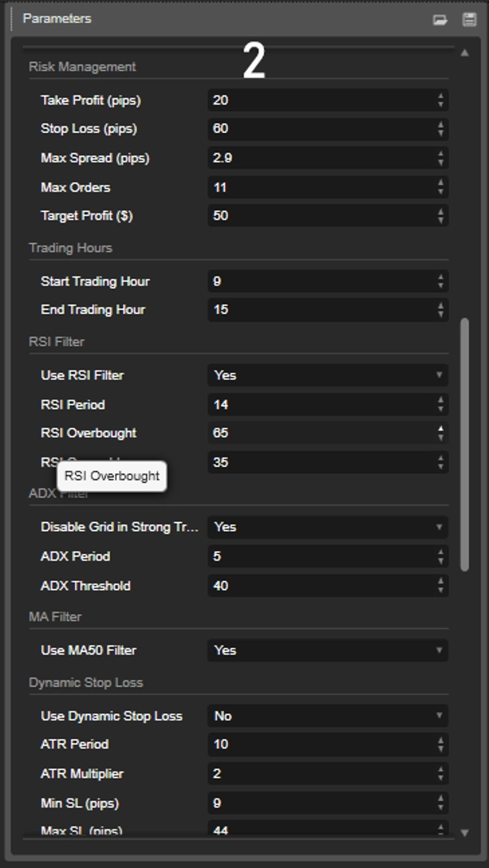Click the Max Orders stepper arrows
This screenshot has height=868, width=489.
[x=441, y=188]
